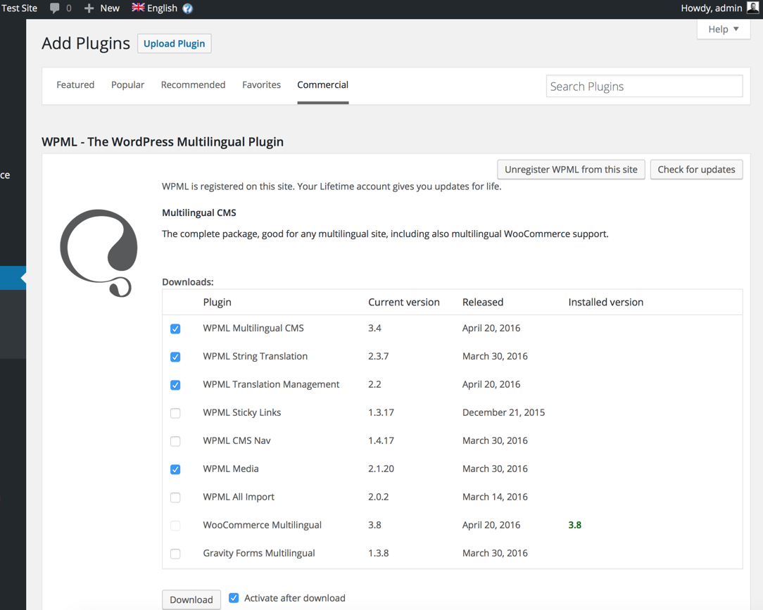Image resolution: width=763 pixels, height=610 pixels.
Task: Check the WPML CMS Nav checkbox
Action: [x=175, y=441]
